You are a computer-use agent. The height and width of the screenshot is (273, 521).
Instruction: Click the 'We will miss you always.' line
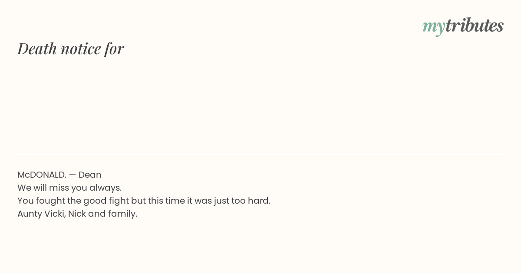point(69,188)
